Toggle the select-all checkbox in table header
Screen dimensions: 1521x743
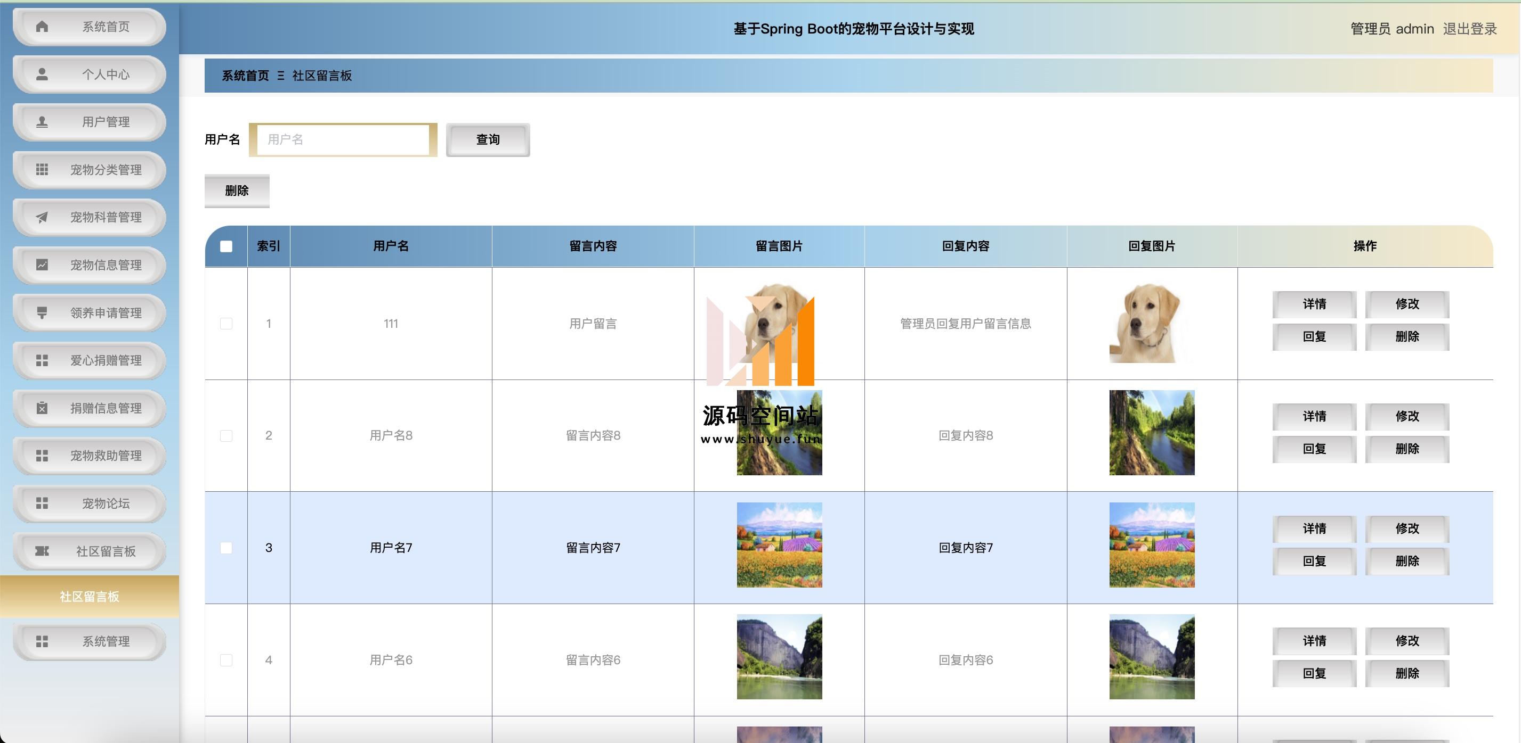(x=226, y=246)
